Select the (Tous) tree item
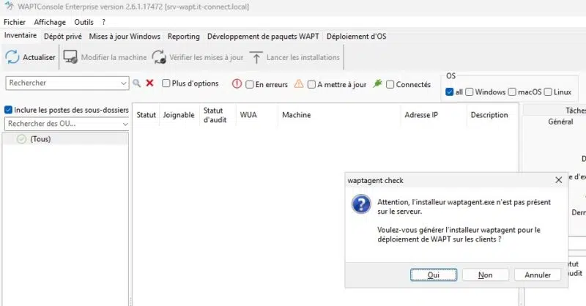Screen dimensions: 586x306 pyautogui.click(x=40, y=139)
